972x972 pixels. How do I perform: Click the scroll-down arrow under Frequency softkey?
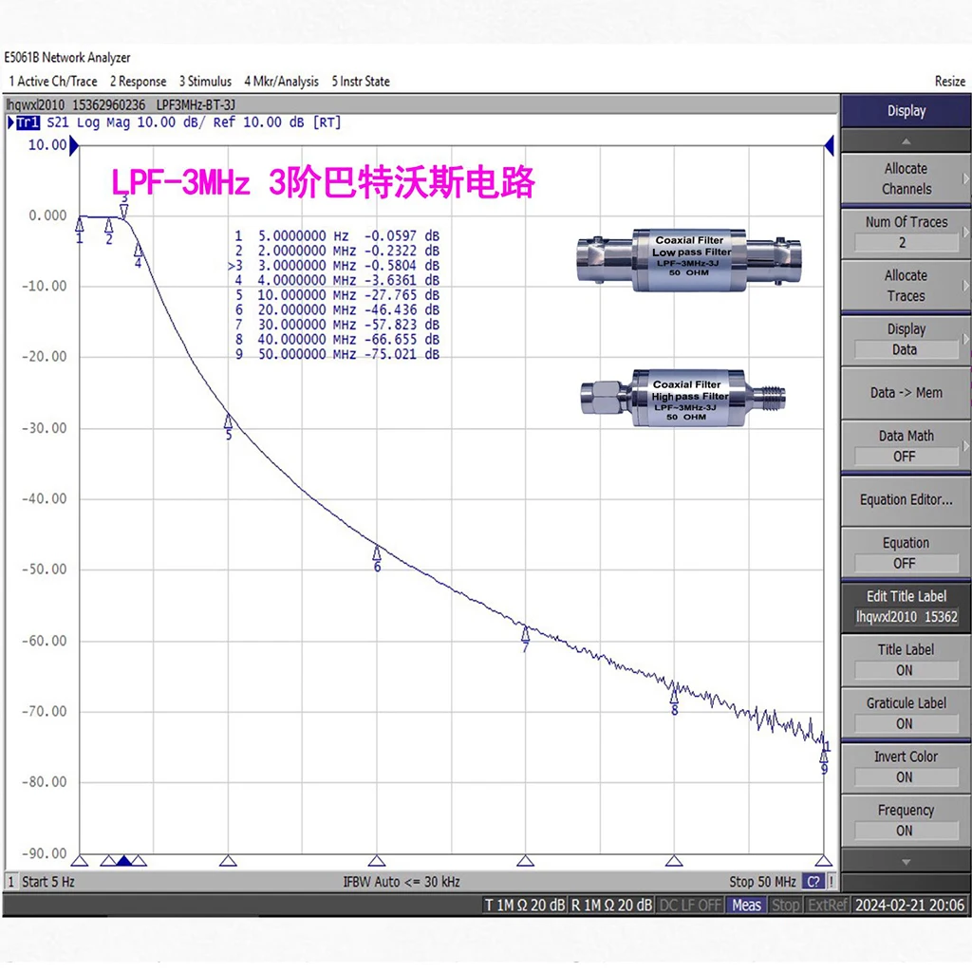click(x=906, y=862)
